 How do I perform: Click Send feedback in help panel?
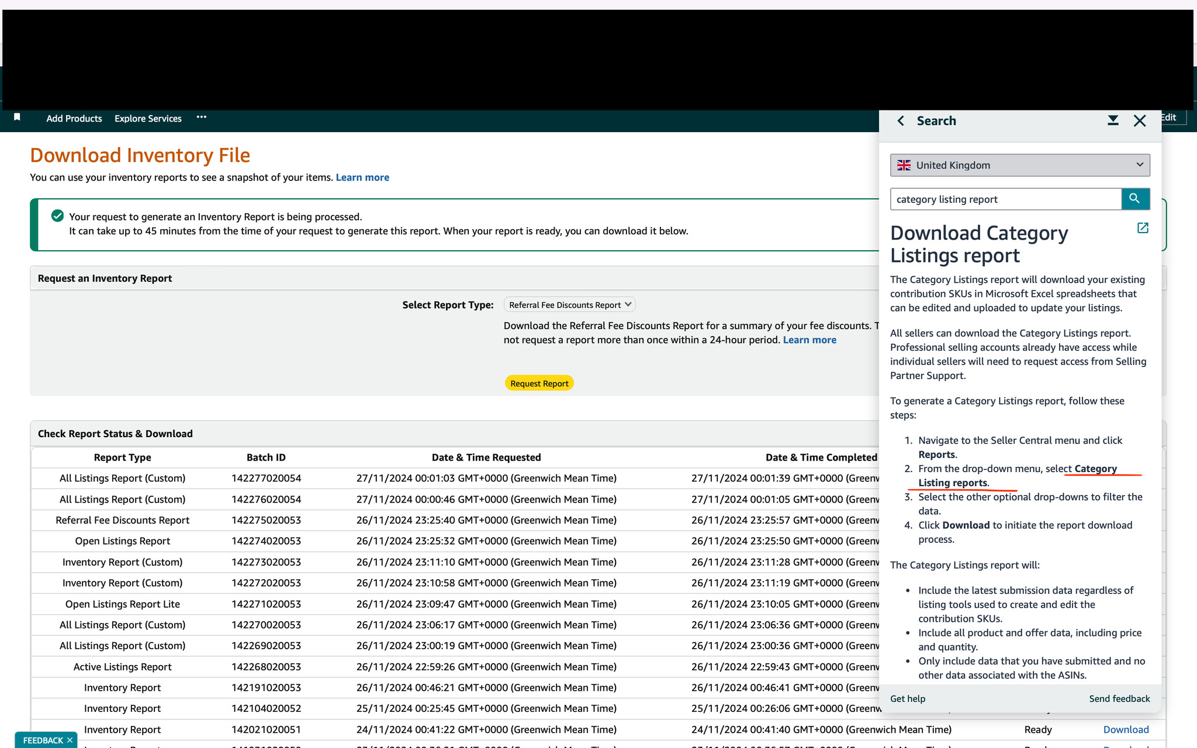point(1119,698)
